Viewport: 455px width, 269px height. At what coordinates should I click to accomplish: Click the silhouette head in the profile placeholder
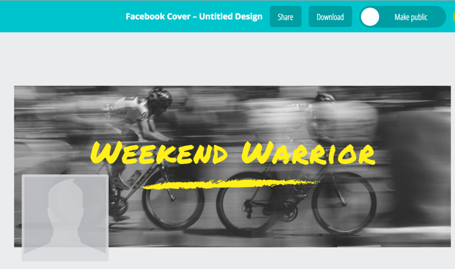tap(66, 200)
